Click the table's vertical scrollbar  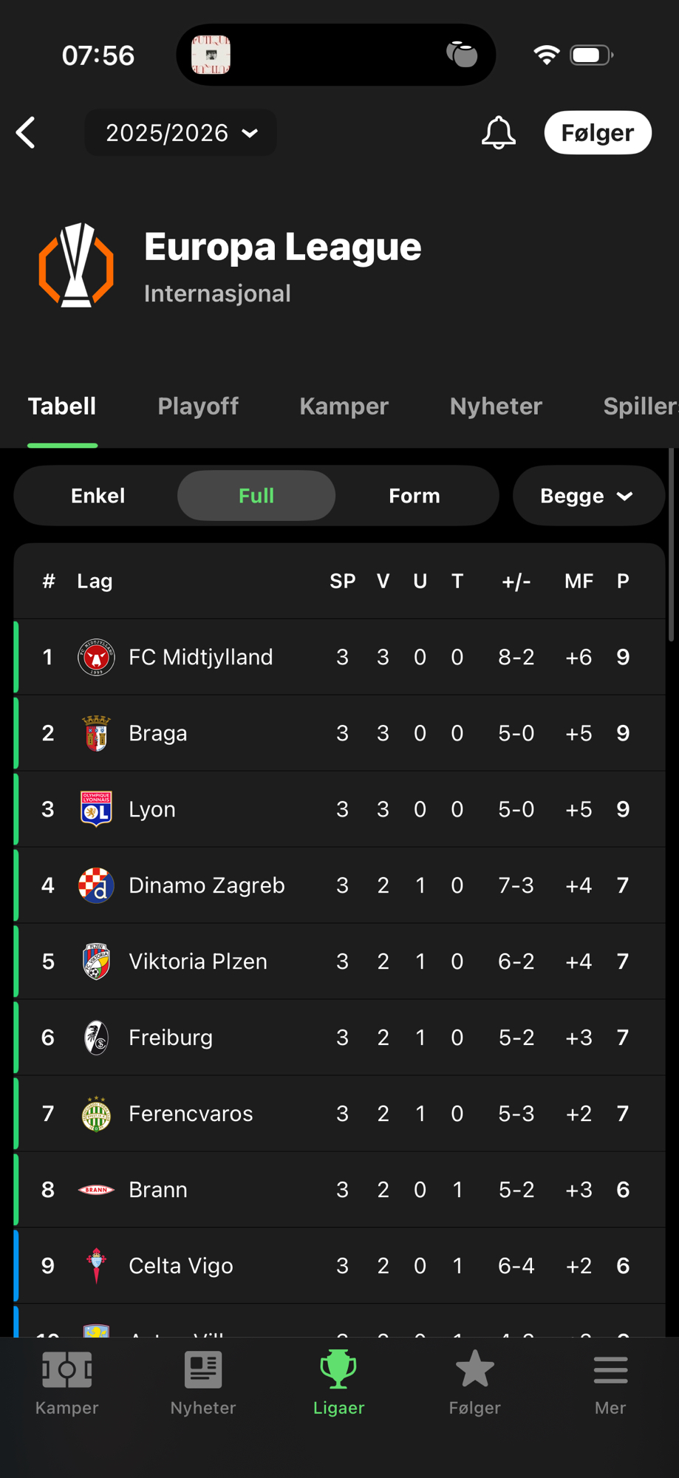671,547
